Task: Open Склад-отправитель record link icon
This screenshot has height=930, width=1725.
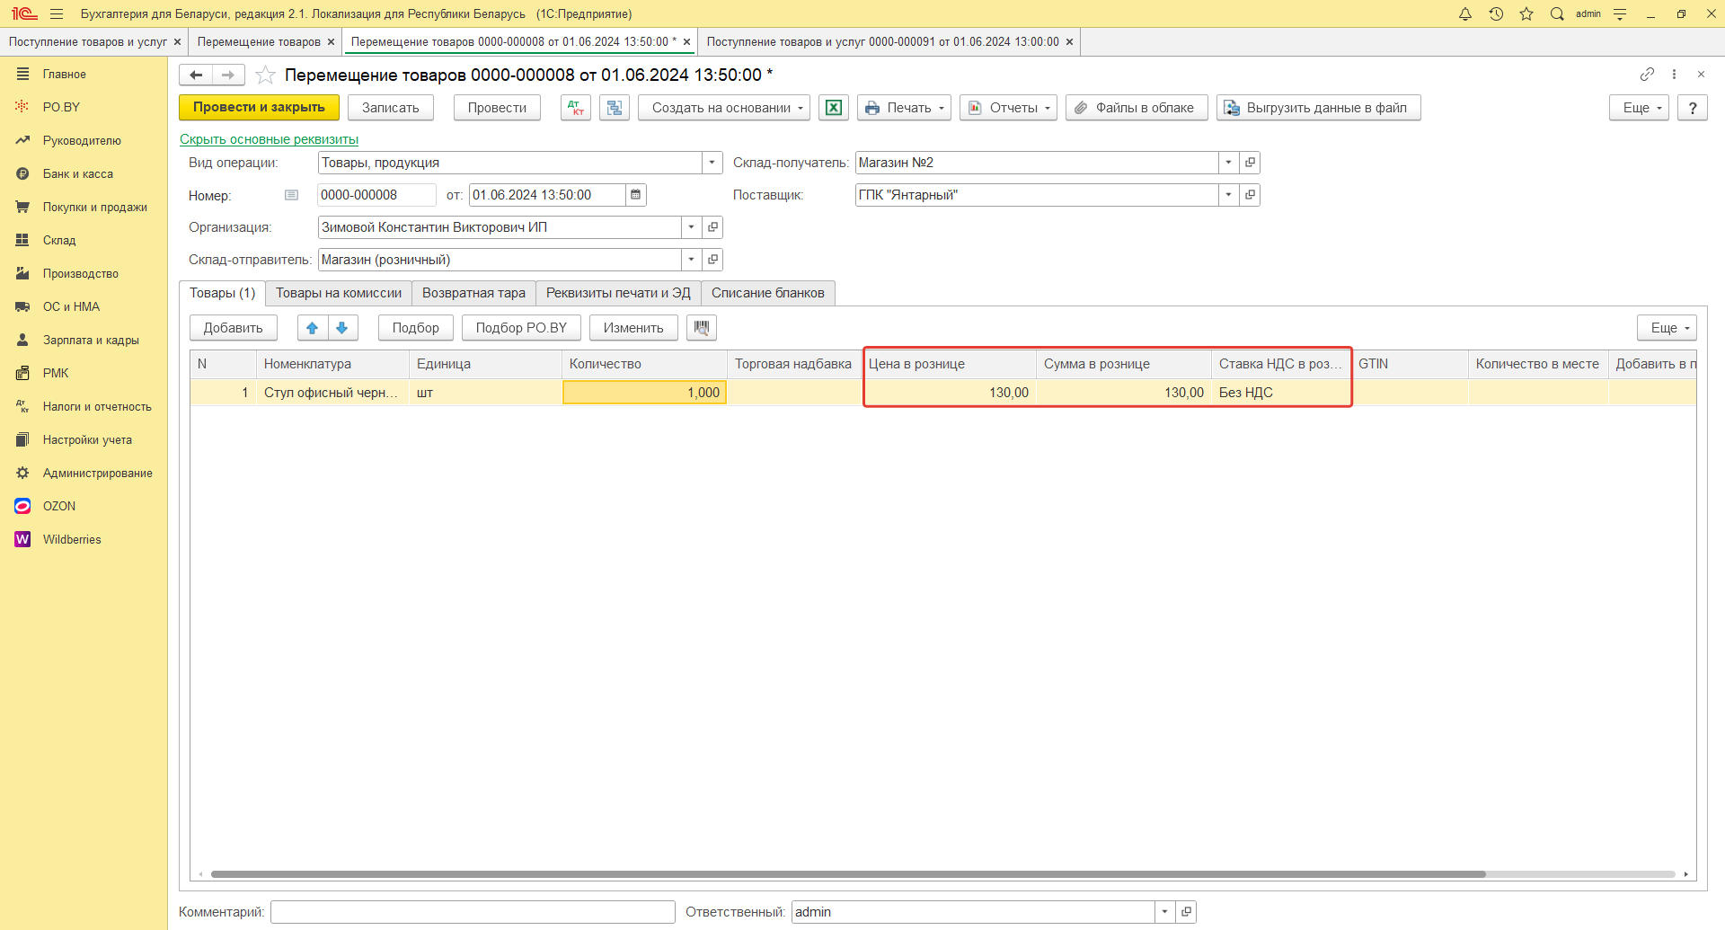Action: 712,260
